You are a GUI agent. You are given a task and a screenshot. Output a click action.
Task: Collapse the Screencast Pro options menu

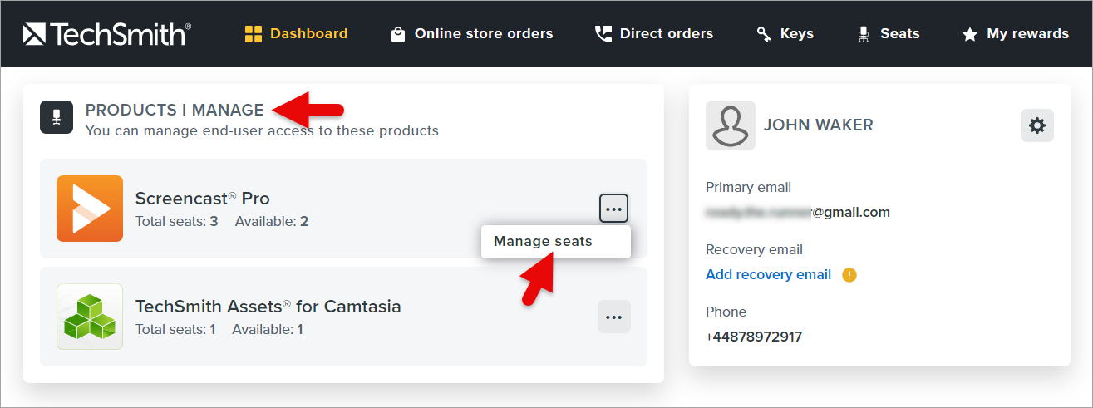point(613,209)
